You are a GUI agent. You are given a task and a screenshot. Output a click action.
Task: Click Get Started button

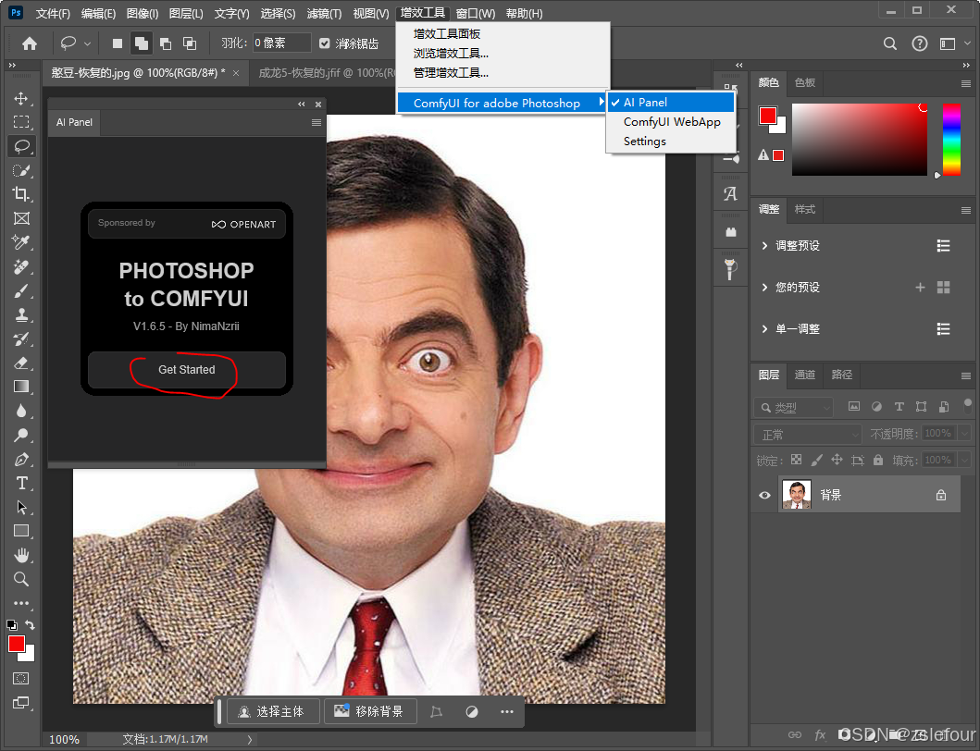pos(187,370)
